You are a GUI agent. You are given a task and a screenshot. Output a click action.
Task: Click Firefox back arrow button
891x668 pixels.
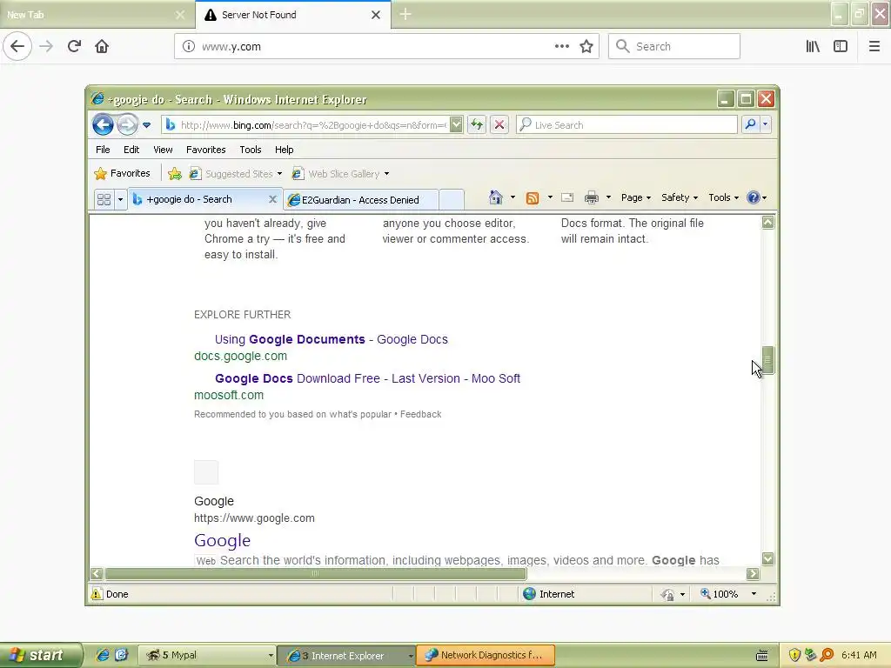coord(17,46)
